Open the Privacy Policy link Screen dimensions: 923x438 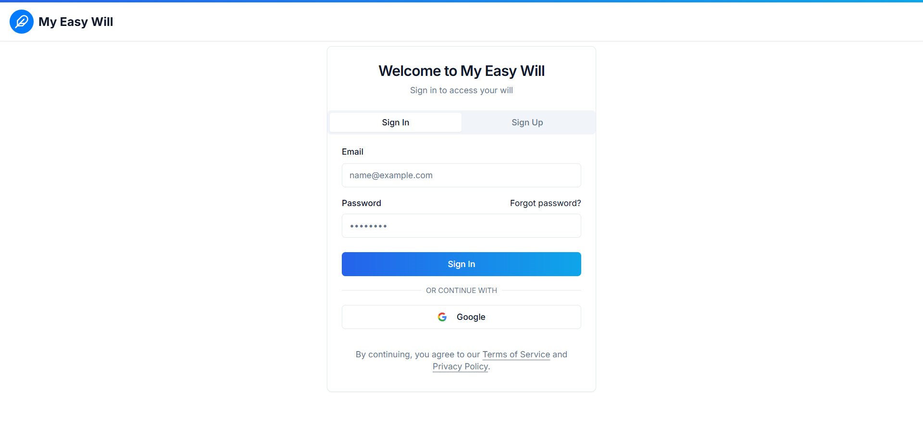[460, 366]
